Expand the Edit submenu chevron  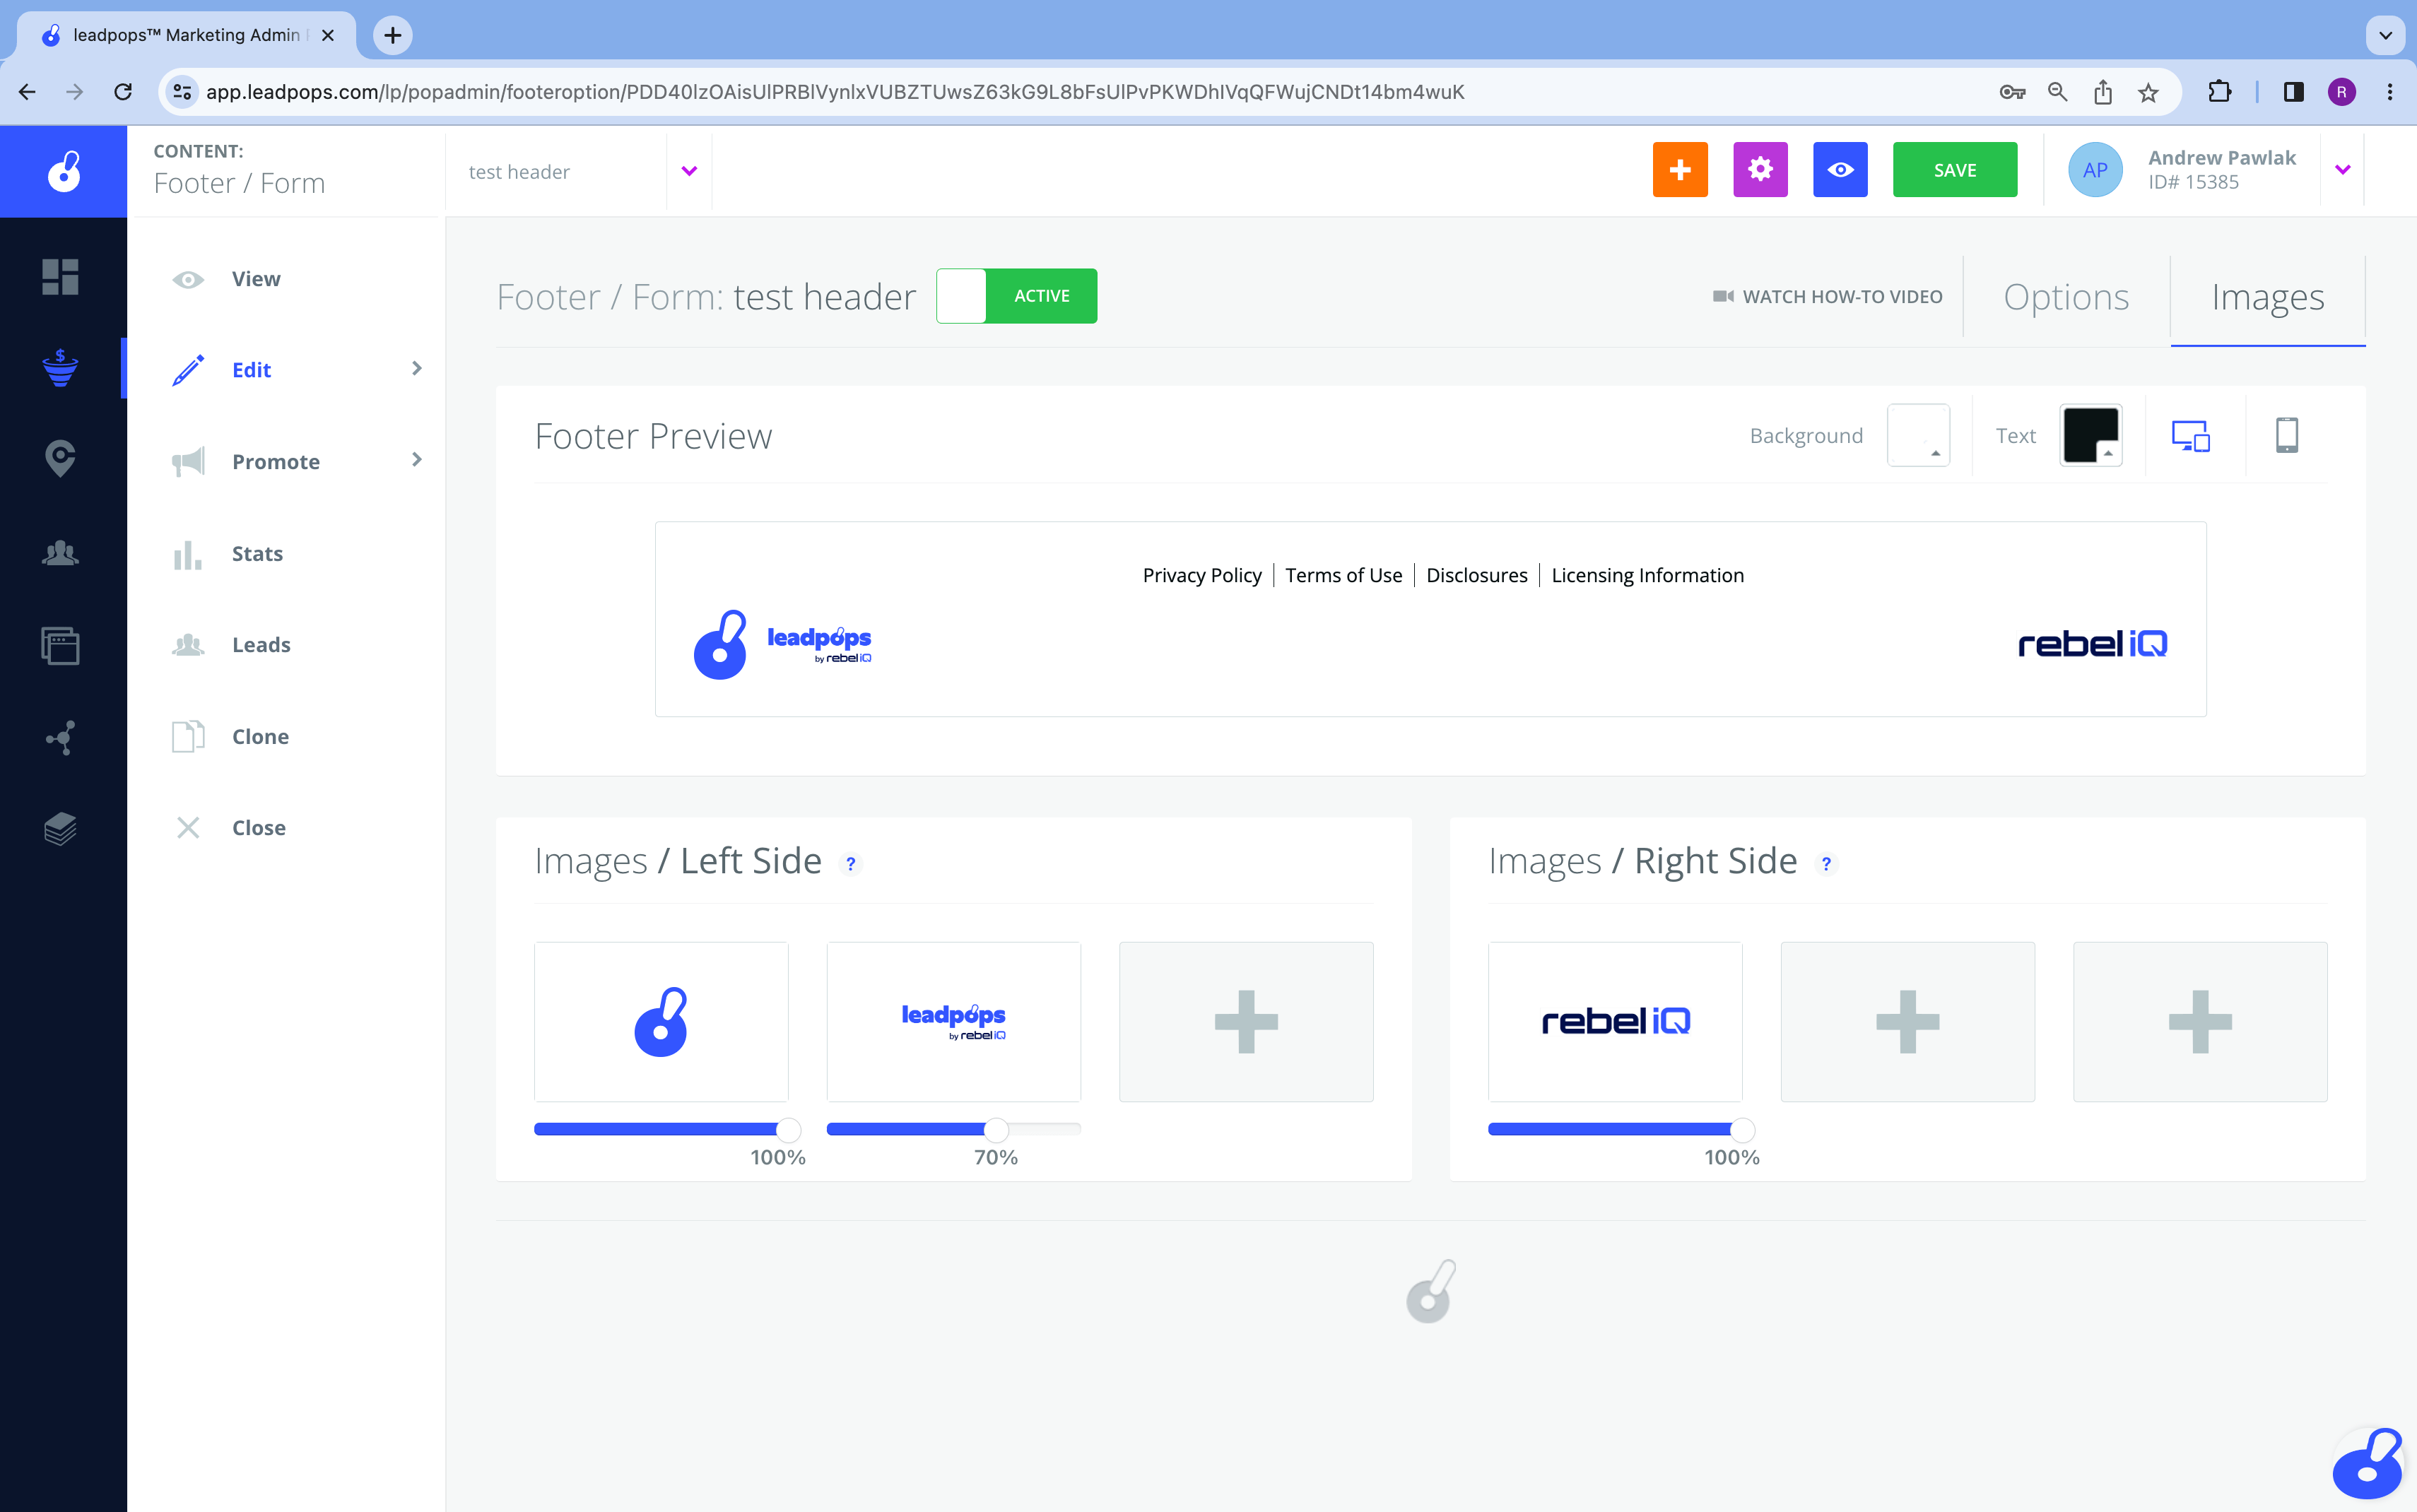coord(417,369)
